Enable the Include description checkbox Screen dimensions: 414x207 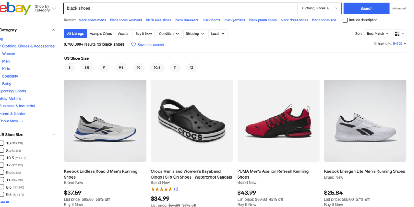[345, 20]
